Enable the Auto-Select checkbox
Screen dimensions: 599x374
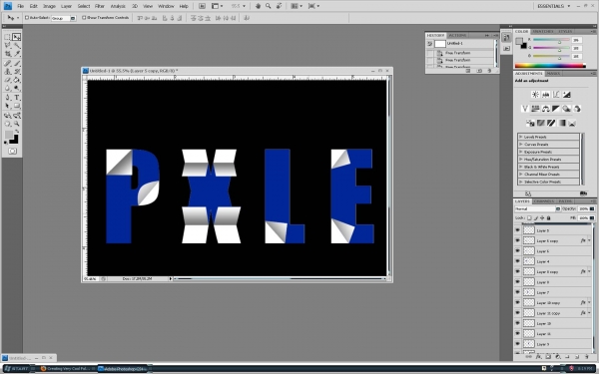tap(27, 18)
